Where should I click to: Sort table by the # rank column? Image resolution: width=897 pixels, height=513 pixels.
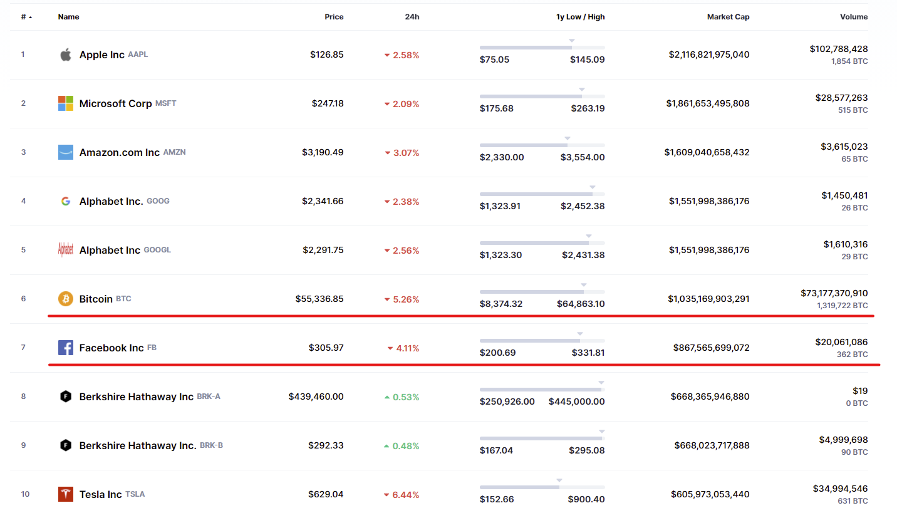point(26,17)
